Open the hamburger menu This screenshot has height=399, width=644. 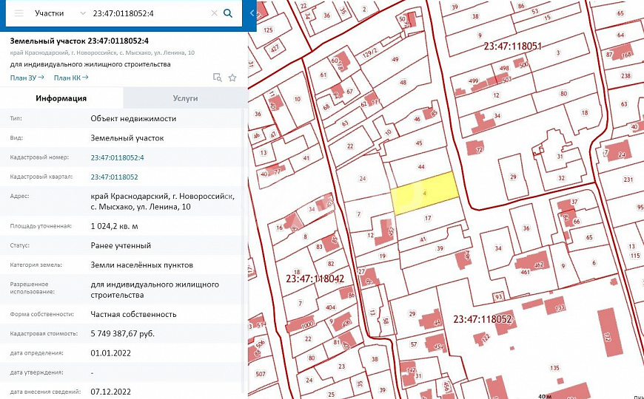point(19,13)
